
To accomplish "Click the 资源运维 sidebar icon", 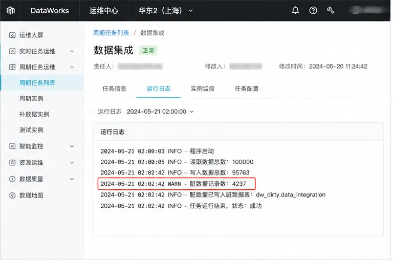I will pyautogui.click(x=12, y=163).
